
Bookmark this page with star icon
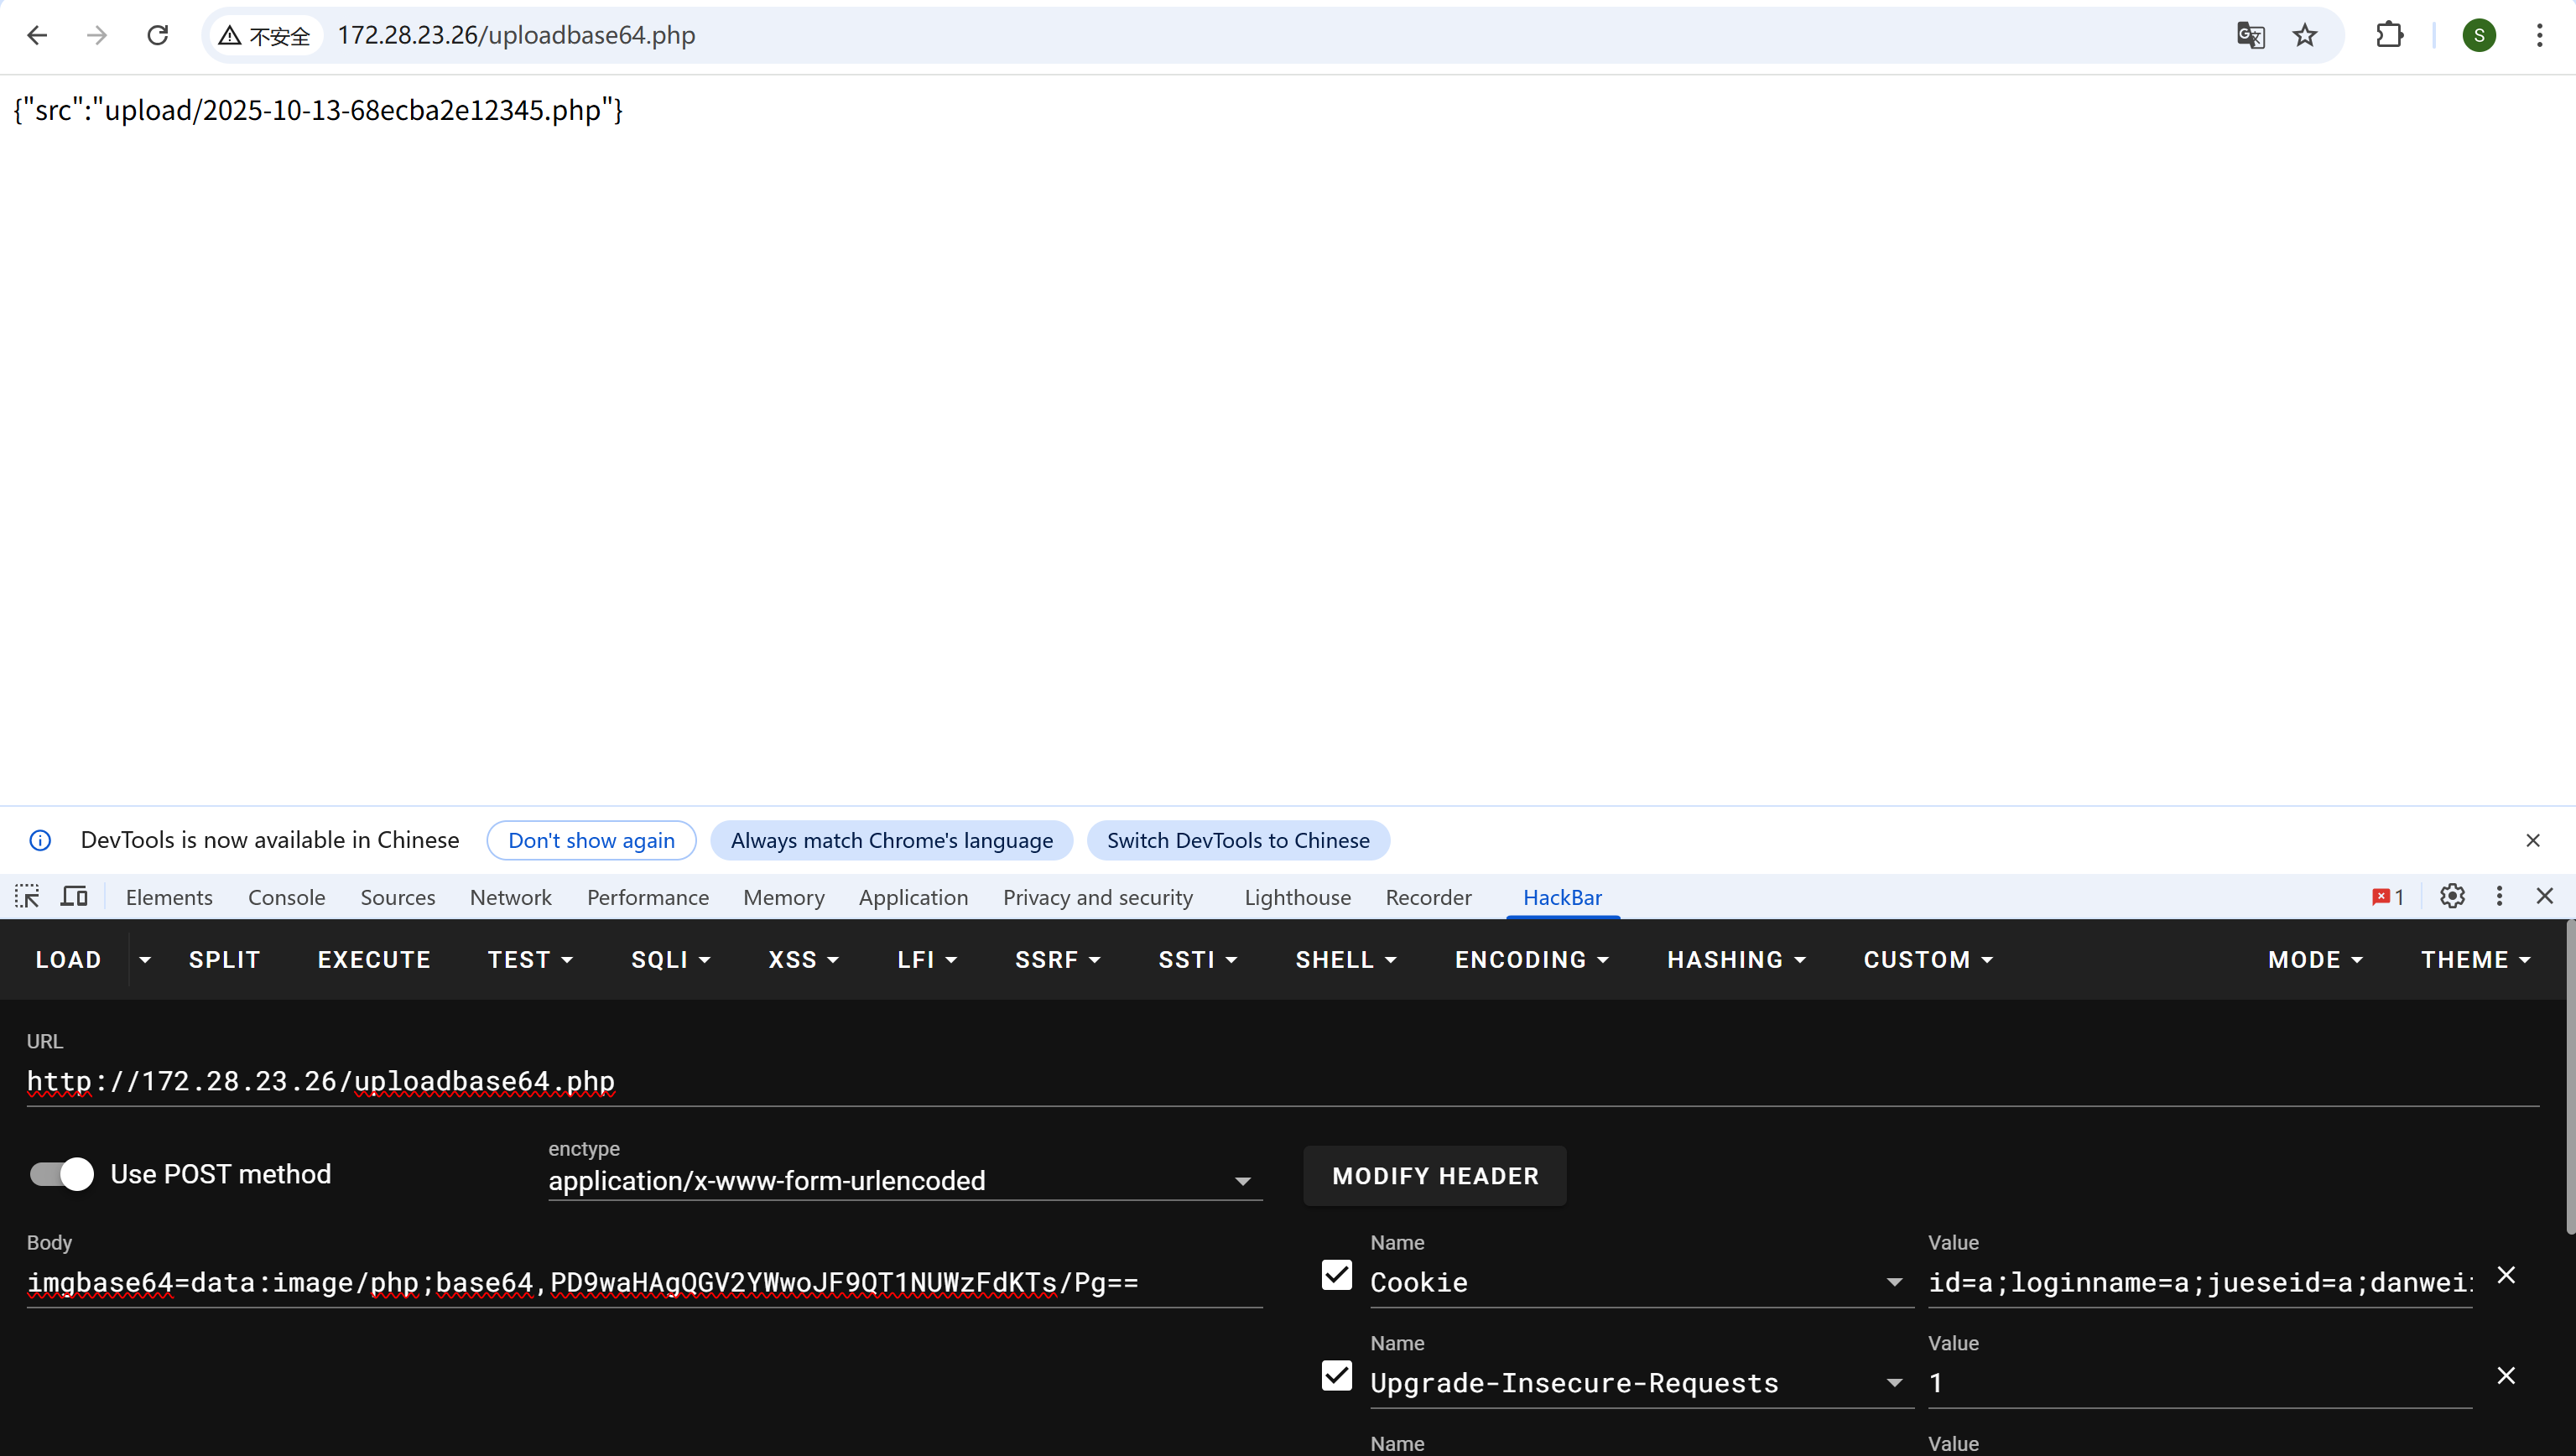[2305, 36]
